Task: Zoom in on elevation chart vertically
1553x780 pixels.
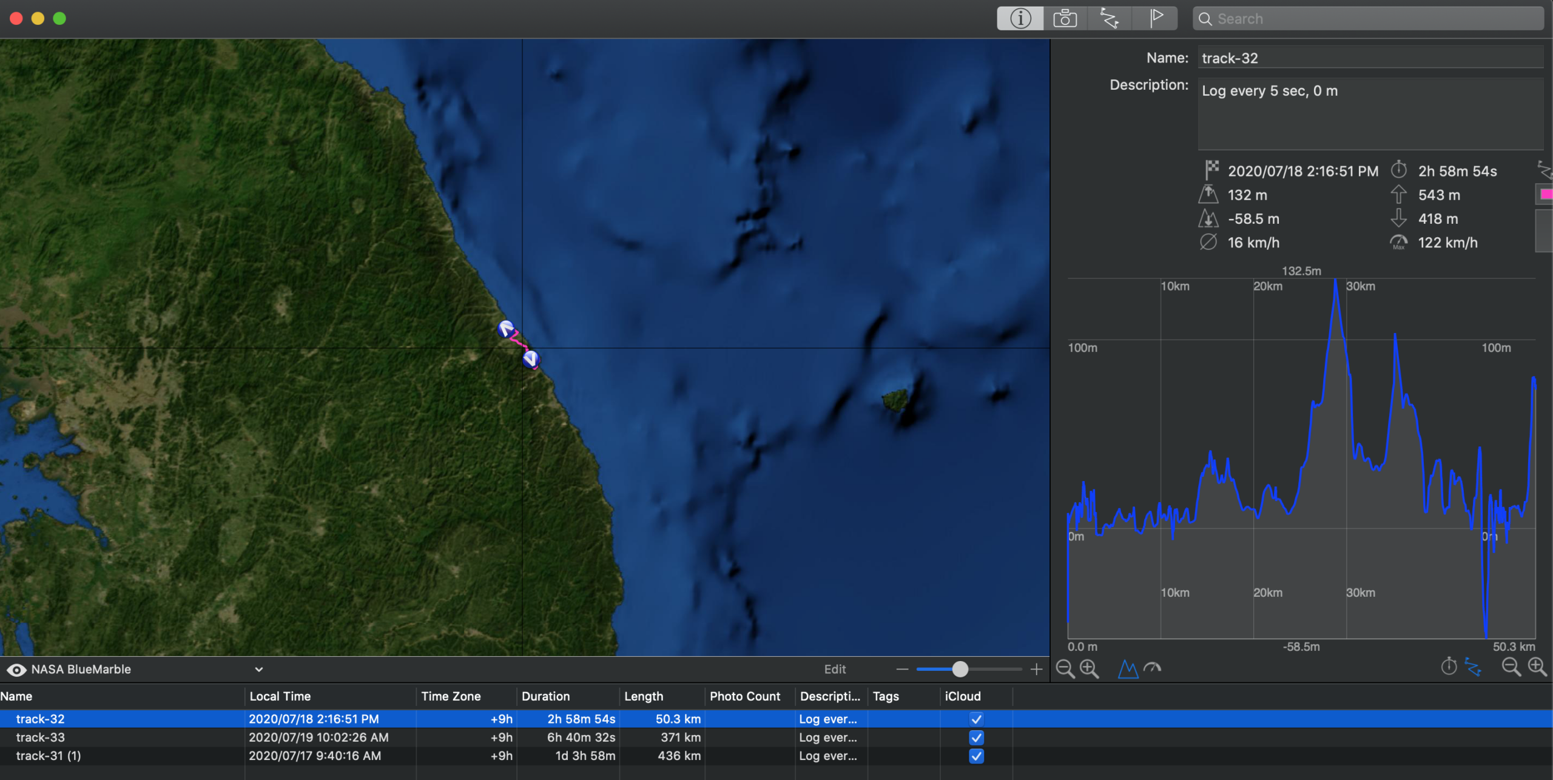Action: tap(1090, 668)
